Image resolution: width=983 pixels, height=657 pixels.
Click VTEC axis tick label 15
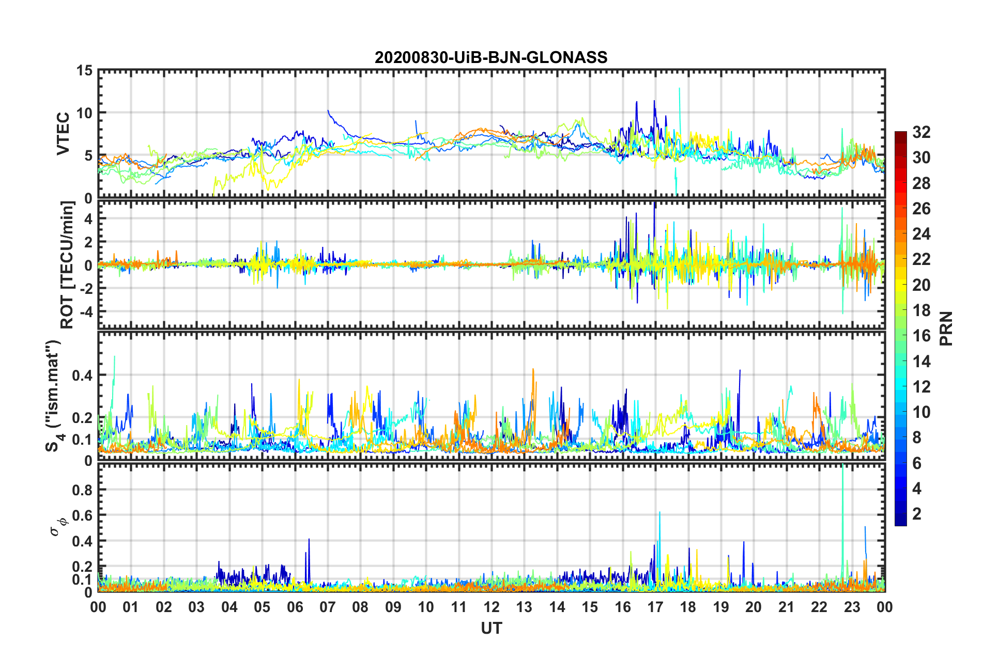(84, 70)
